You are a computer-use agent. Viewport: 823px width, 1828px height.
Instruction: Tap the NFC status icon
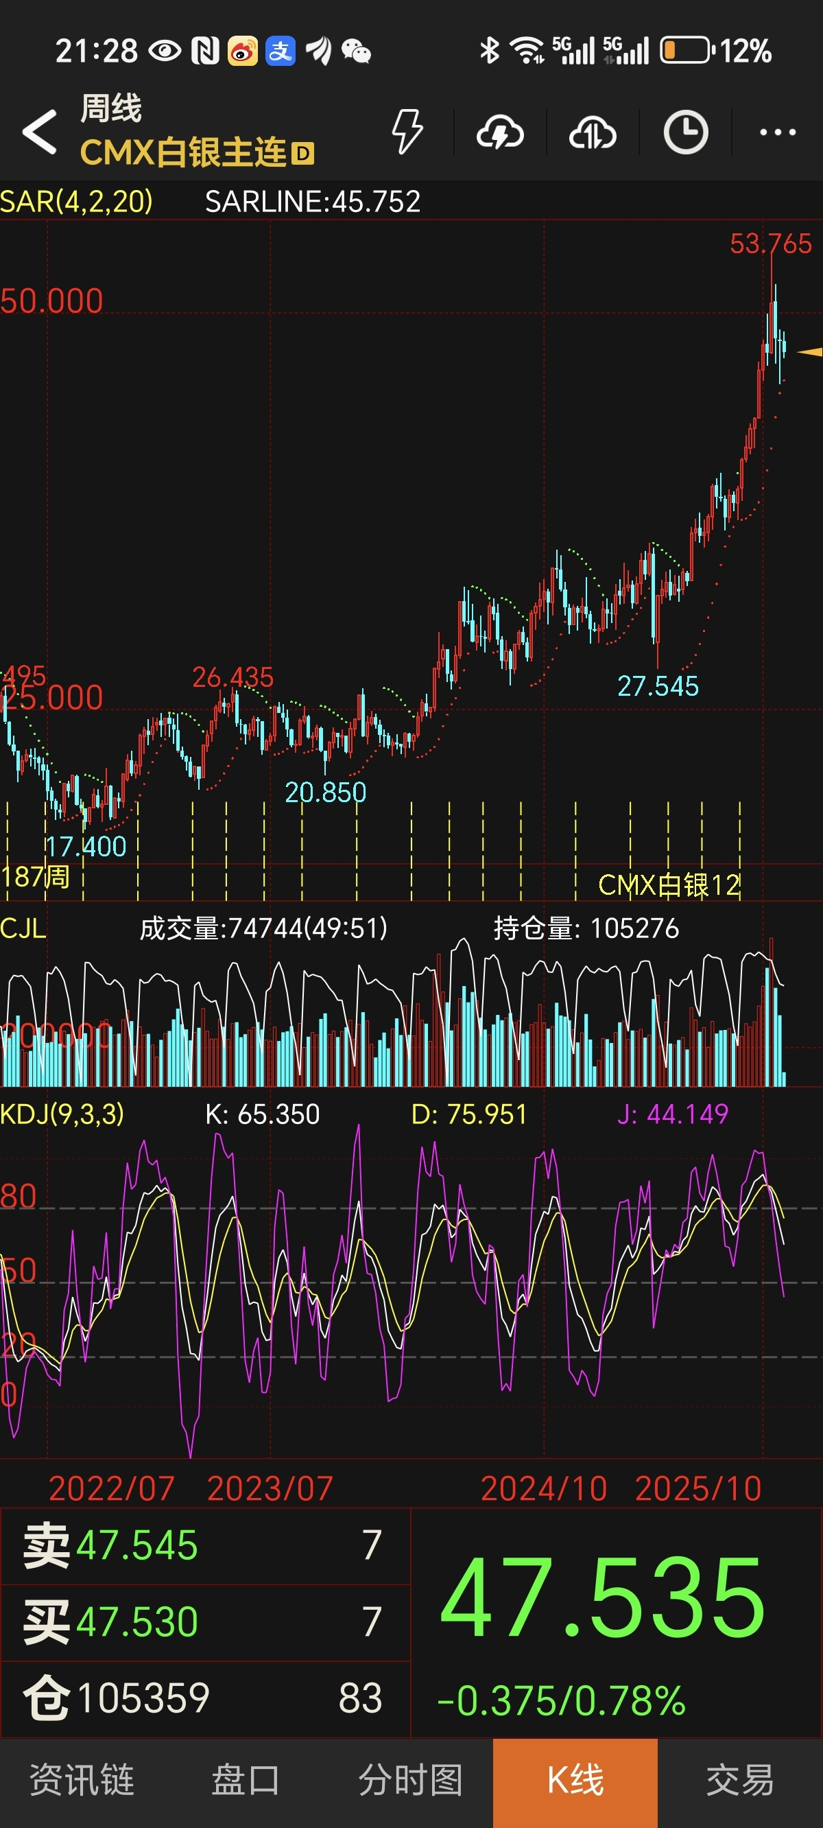coord(205,51)
